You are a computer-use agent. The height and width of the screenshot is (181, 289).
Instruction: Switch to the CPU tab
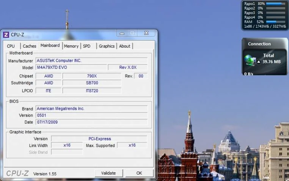pyautogui.click(x=11, y=46)
